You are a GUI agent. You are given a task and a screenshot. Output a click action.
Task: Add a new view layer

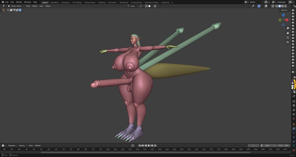pyautogui.click(x=290, y=2)
